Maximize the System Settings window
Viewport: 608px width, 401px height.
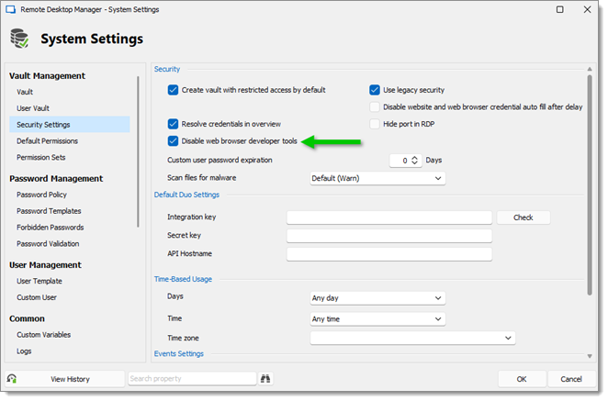[559, 9]
